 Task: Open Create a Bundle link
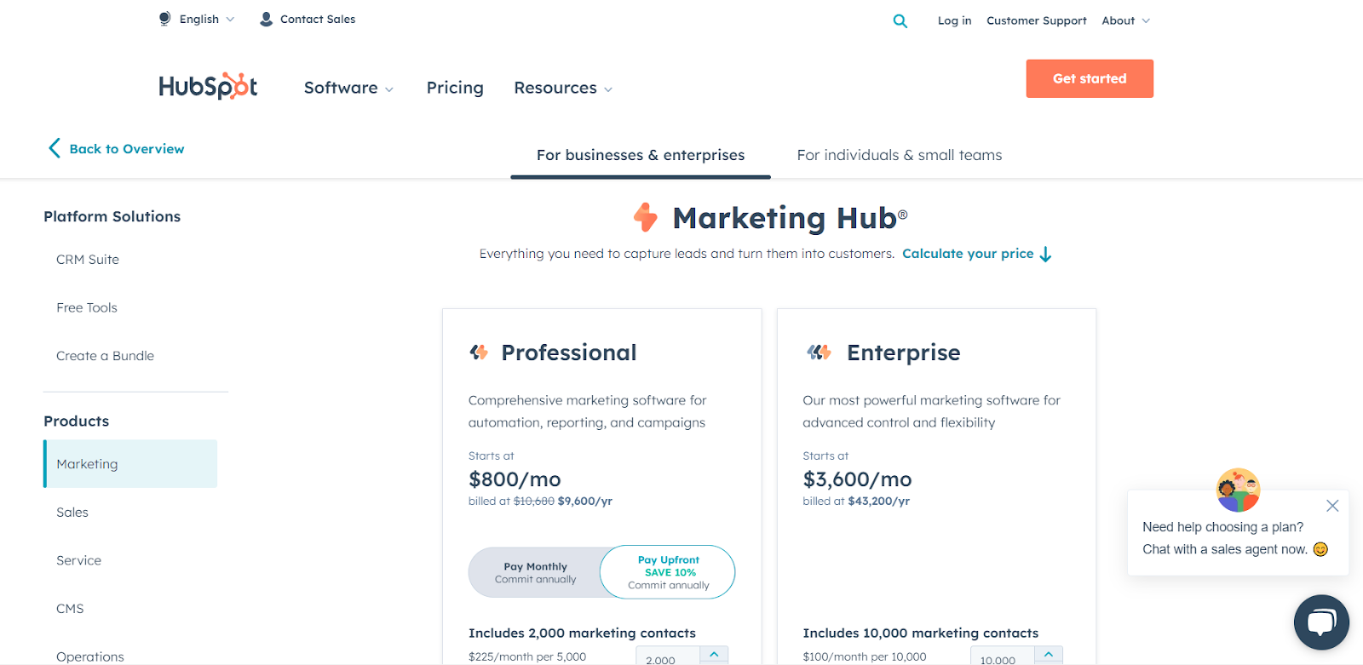point(105,356)
